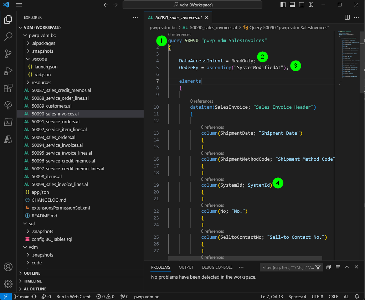365x300 pixels.
Task: Open the hamburger application menu
Action: click(x=19, y=5)
